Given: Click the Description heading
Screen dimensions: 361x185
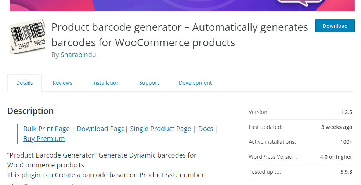Looking at the screenshot, I should pyautogui.click(x=30, y=111).
